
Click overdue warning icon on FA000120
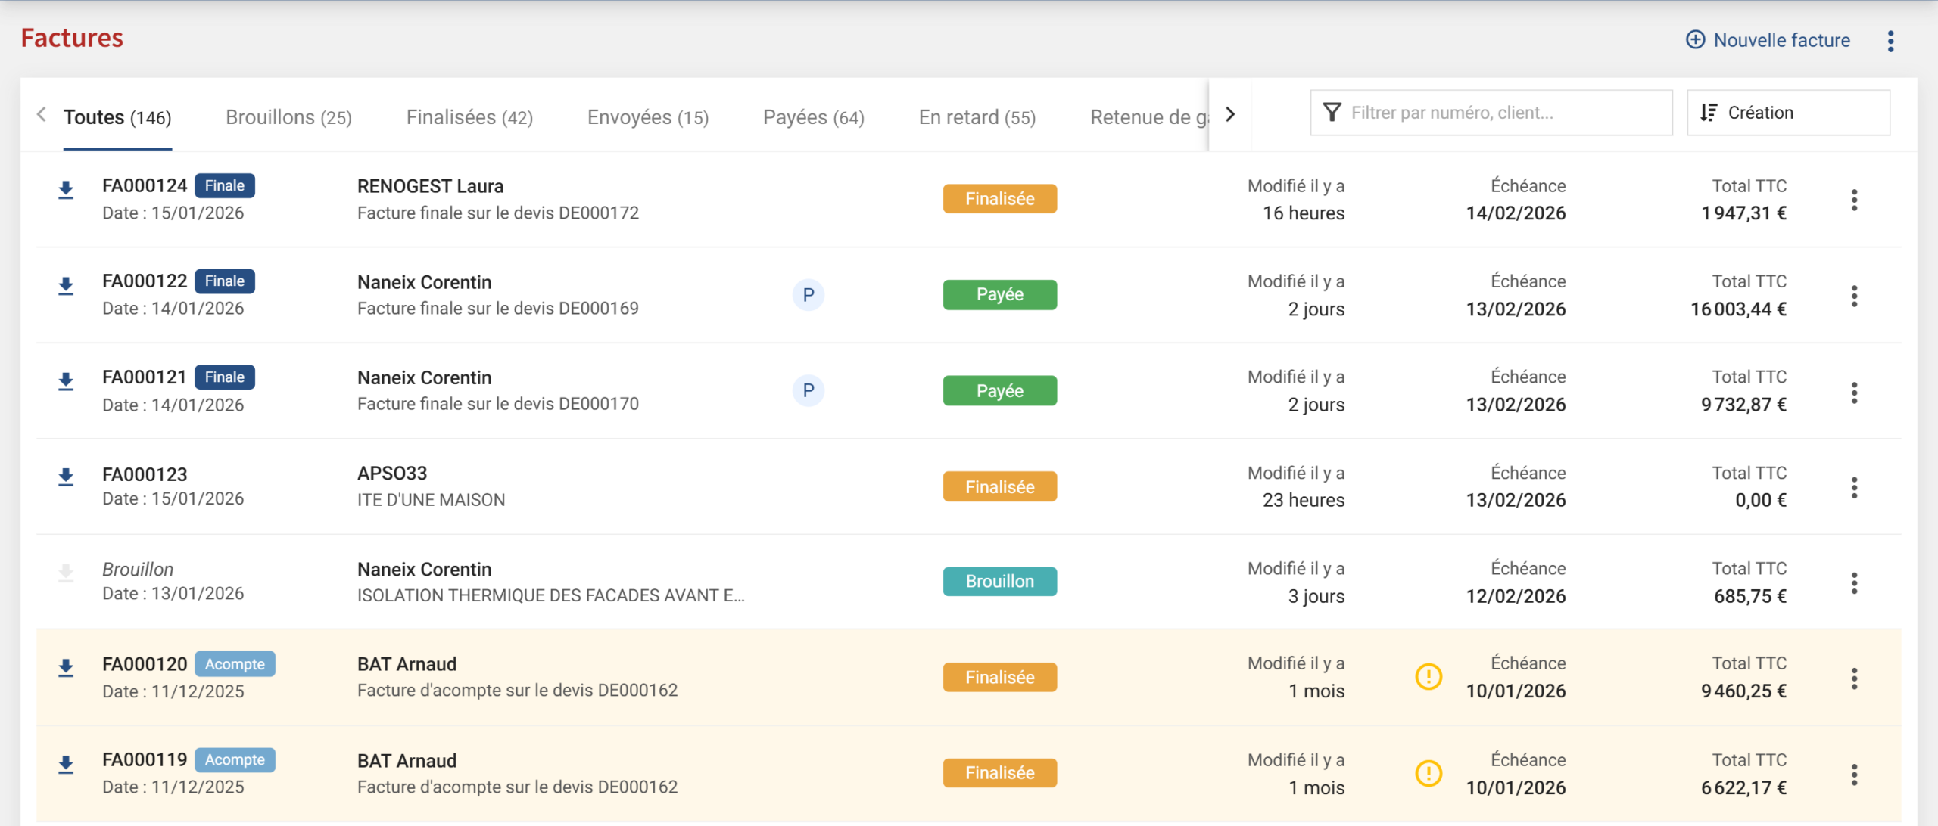click(1428, 676)
